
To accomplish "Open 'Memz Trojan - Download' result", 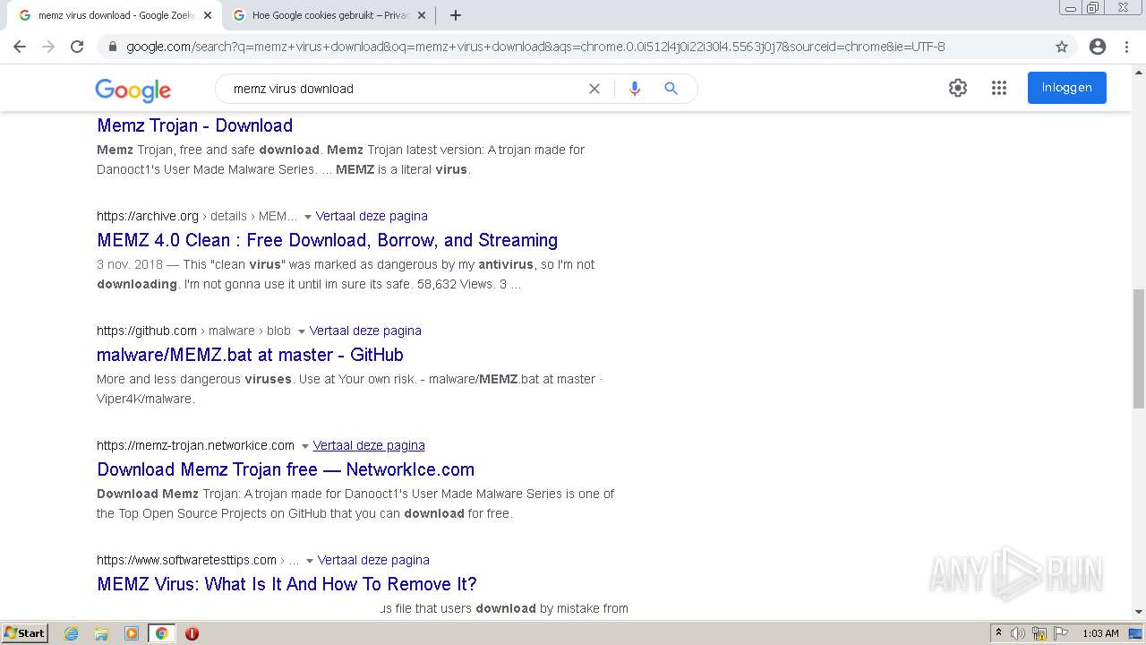I will [x=194, y=125].
